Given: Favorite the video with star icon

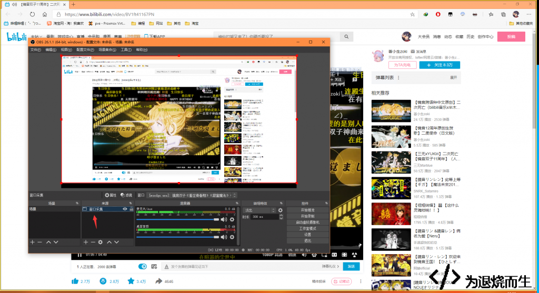Looking at the screenshot, I should tap(131, 281).
